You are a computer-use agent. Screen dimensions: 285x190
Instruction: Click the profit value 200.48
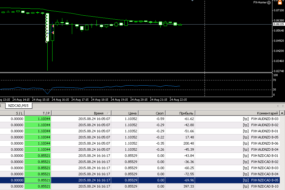pos(189,143)
